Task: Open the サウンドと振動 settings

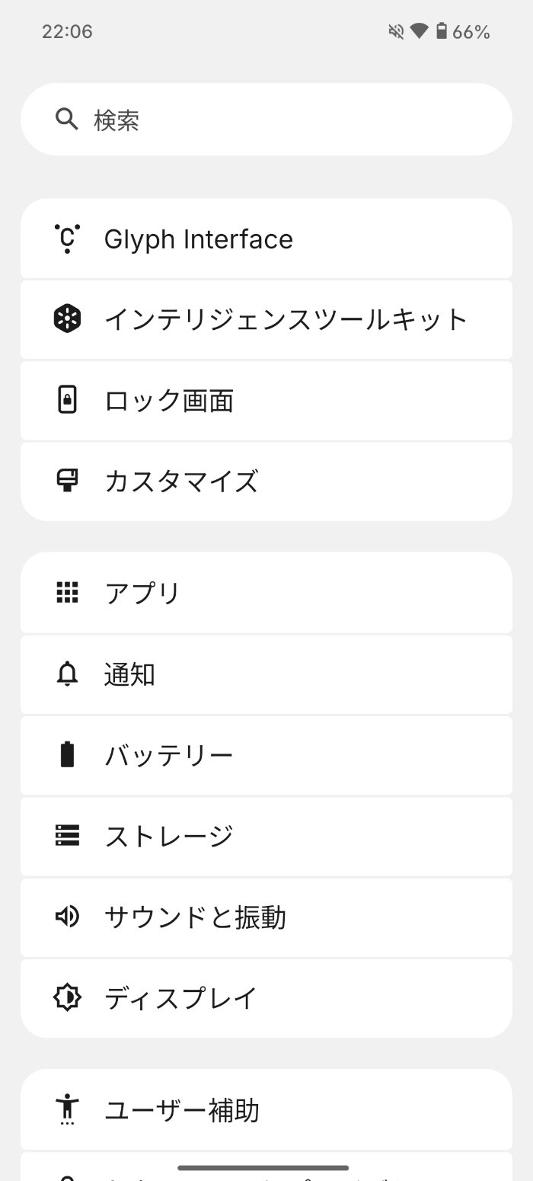Action: click(266, 917)
